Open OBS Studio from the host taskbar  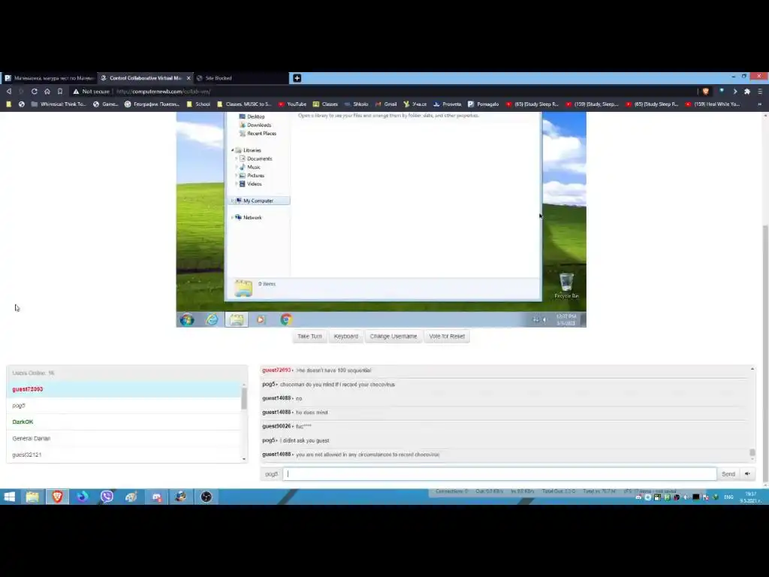tap(206, 497)
